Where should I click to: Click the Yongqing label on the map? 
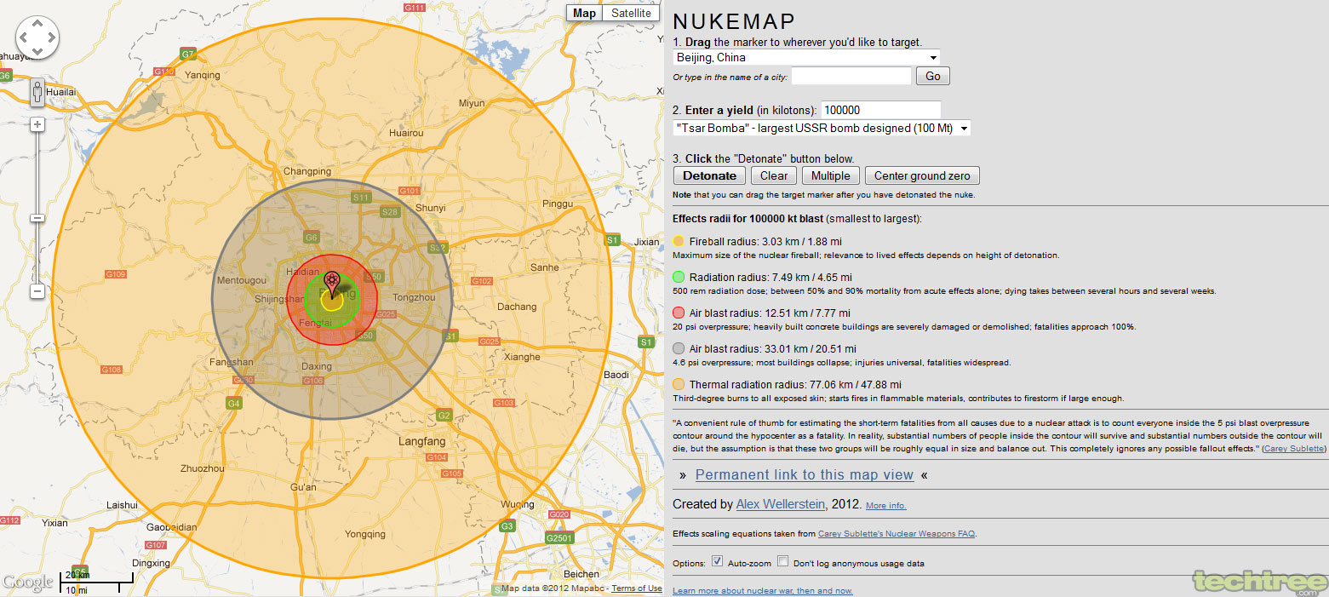[x=365, y=534]
